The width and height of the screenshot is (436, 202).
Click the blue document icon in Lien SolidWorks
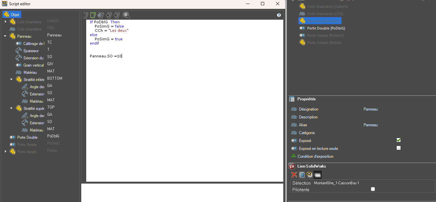click(x=302, y=175)
